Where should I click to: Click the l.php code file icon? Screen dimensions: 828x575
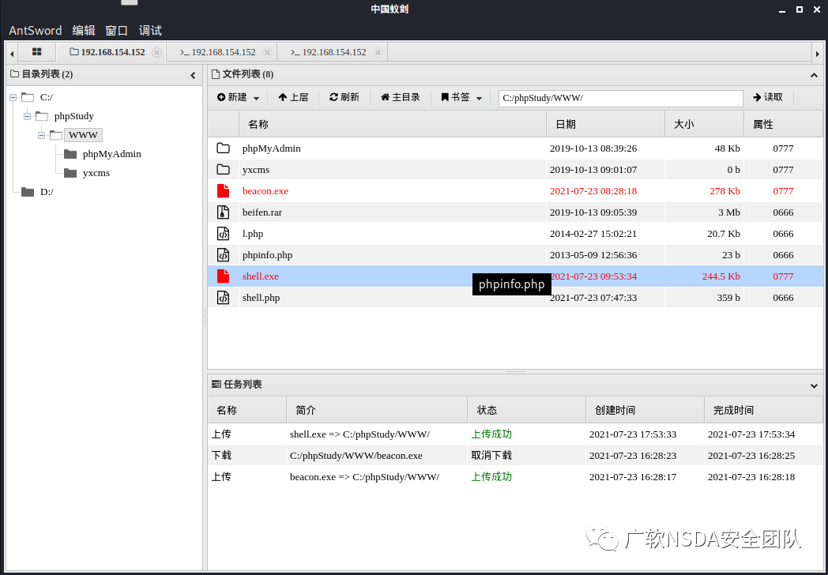[x=224, y=233]
